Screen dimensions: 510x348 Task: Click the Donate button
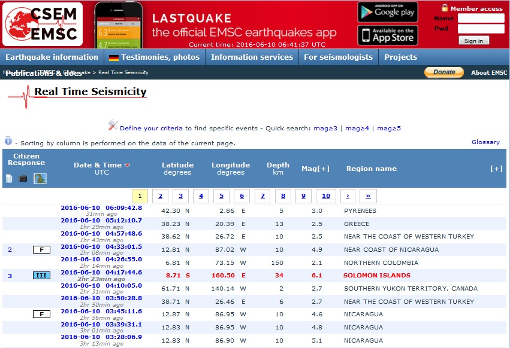[444, 72]
